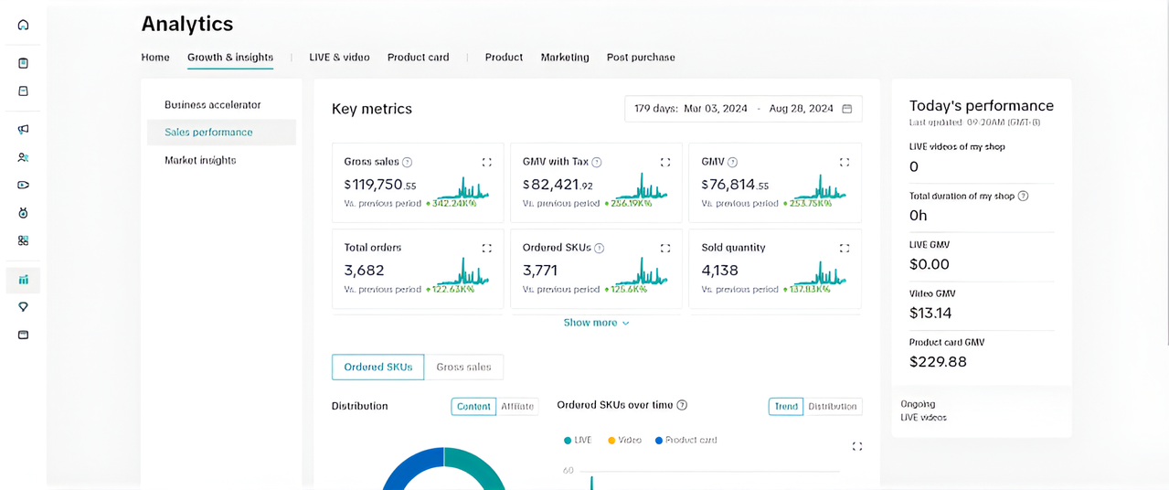Open the date range picker
The image size is (1169, 490).
[x=743, y=109]
